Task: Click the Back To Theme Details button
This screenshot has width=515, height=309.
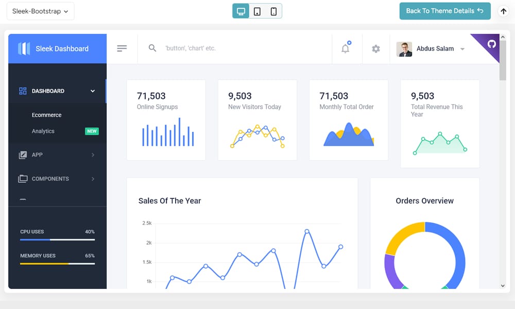Action: tap(444, 10)
